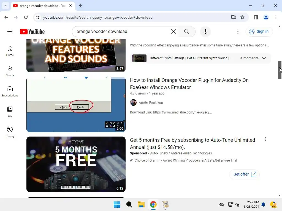Select the orange vocoder download tab

tap(43, 5)
